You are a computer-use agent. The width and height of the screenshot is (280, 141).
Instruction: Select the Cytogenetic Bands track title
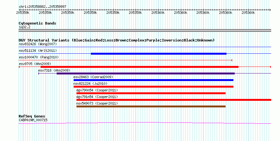[37, 23]
